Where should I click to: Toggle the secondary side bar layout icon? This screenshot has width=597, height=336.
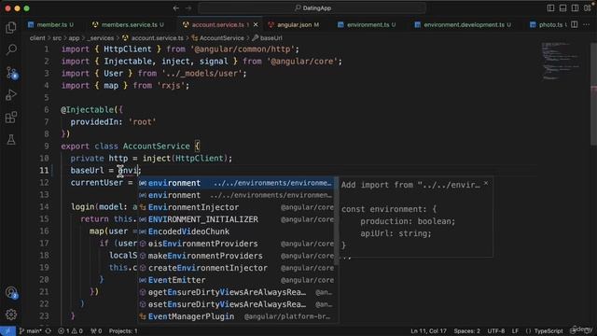pos(575,8)
